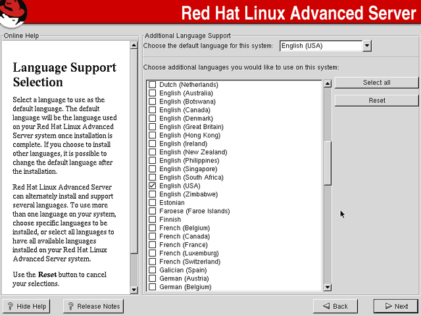421x316 pixels.
Task: Select the Finnish list entry
Action: click(170, 219)
